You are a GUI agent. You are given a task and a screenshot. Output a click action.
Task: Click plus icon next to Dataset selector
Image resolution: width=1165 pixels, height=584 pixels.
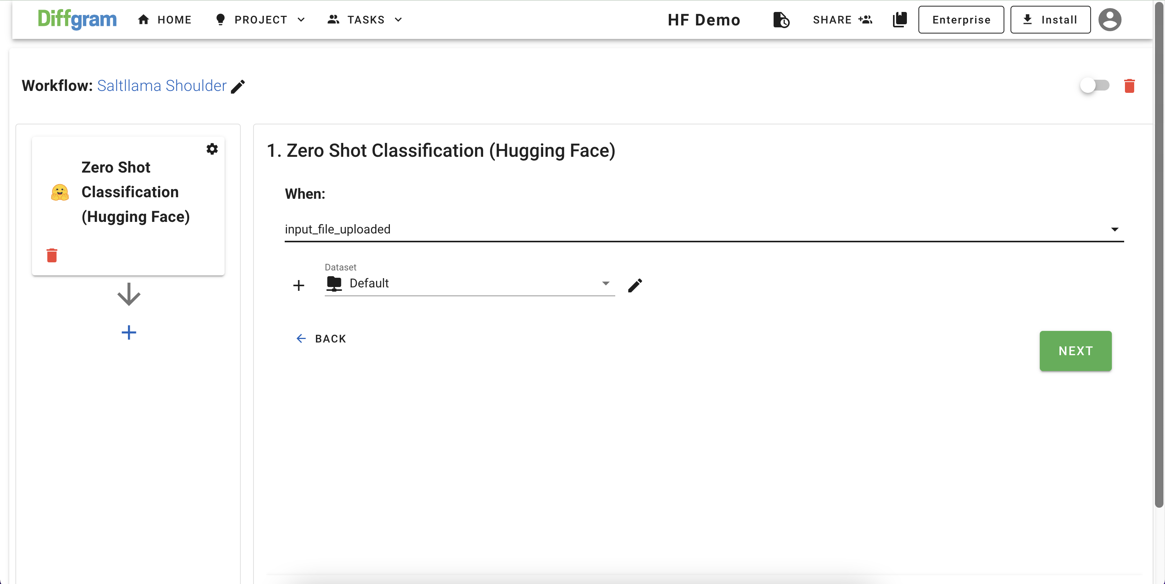pyautogui.click(x=299, y=285)
